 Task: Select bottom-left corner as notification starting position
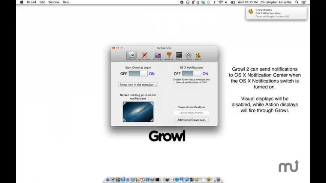[125, 120]
